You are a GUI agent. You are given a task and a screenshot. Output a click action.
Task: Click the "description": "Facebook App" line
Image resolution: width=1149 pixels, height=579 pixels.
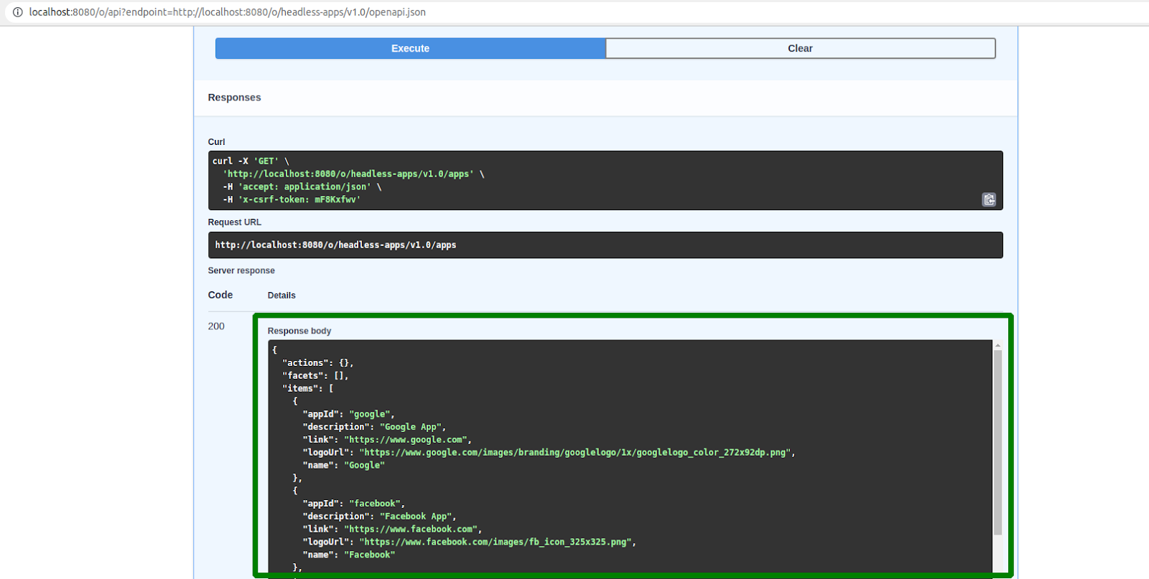tap(379, 517)
